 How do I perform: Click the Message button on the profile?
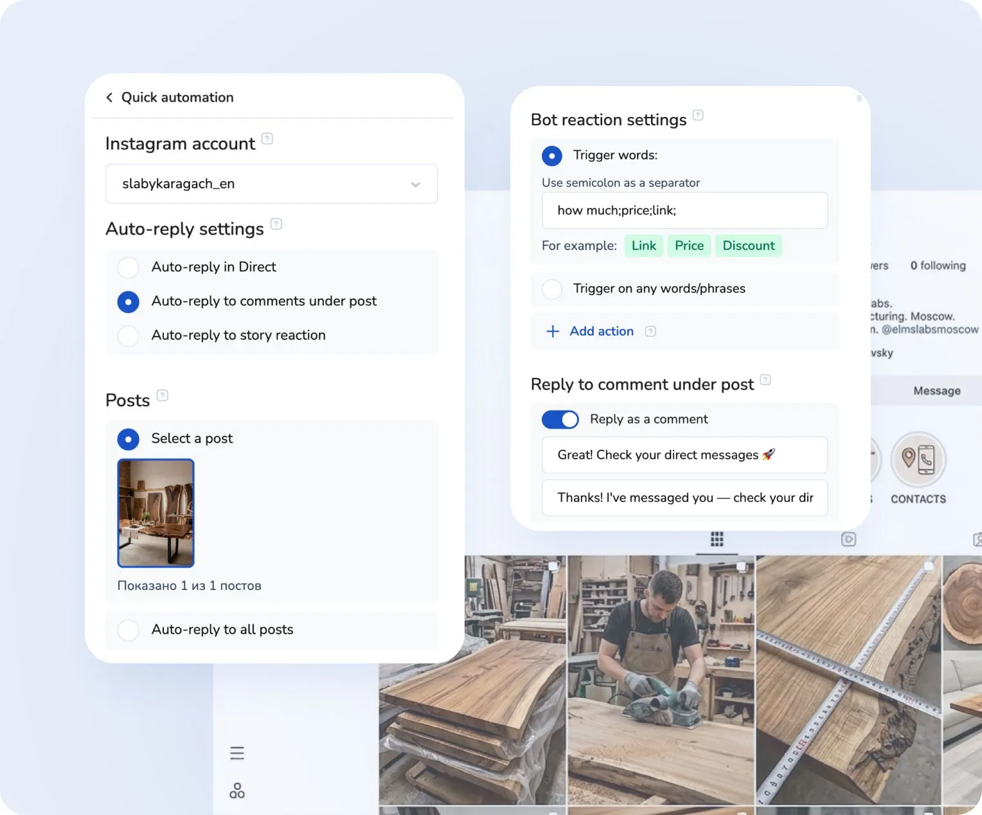(x=936, y=390)
